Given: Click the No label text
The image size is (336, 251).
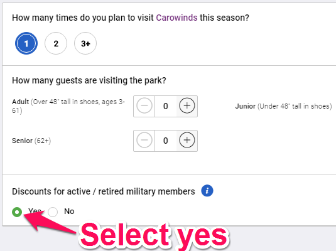Looking at the screenshot, I should click(69, 211).
